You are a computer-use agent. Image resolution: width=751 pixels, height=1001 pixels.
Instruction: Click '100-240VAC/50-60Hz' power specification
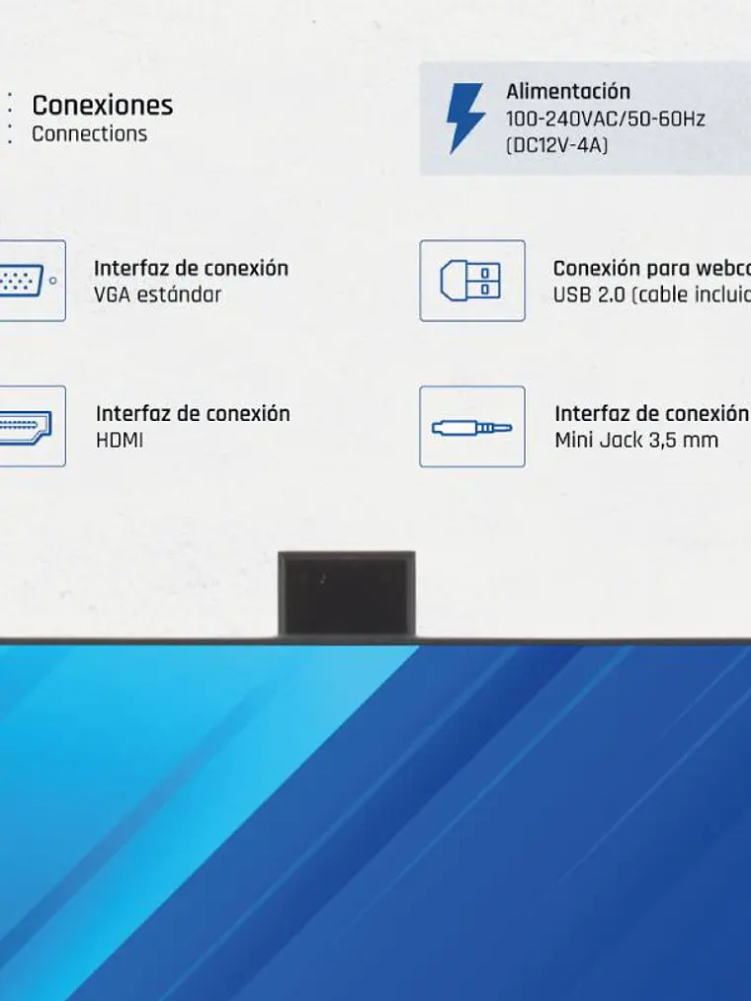pyautogui.click(x=605, y=119)
